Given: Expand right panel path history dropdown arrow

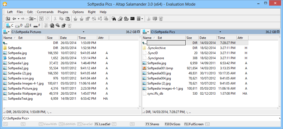Looking at the screenshot, I should [220, 32].
